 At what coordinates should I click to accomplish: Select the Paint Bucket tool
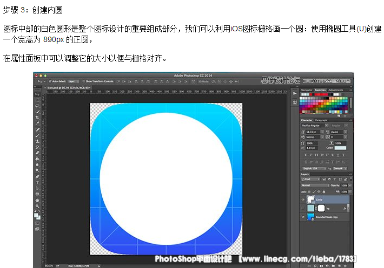point(37,159)
